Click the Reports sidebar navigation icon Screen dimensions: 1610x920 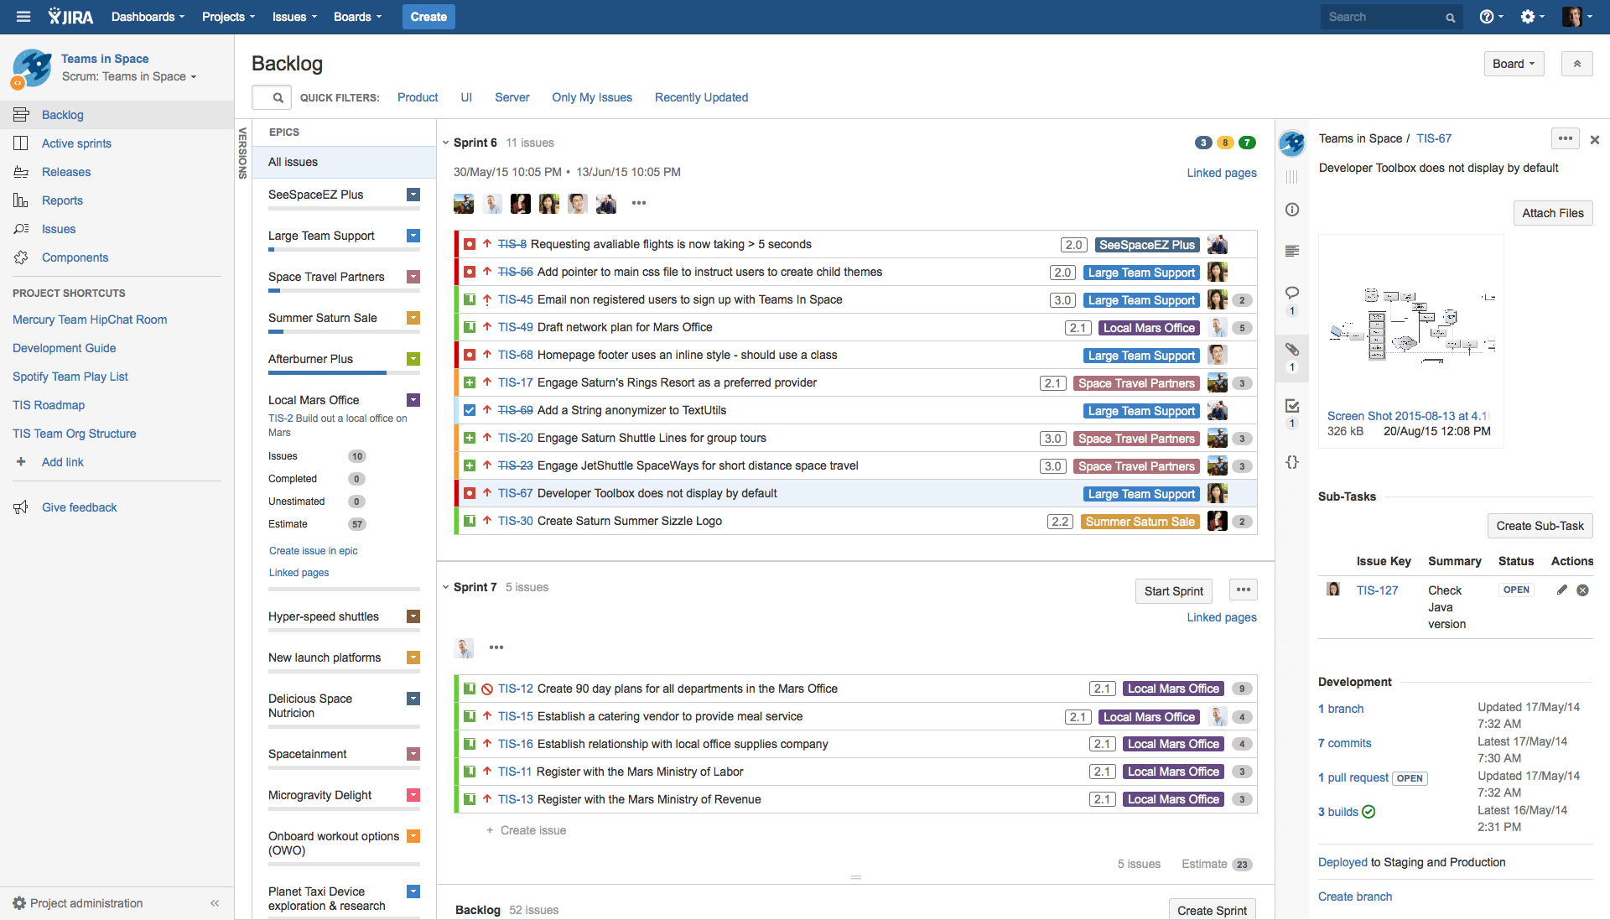[20, 200]
